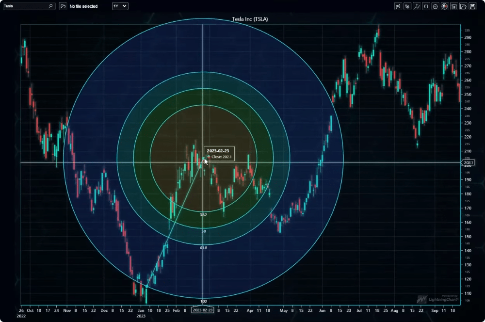Click the 61.8 Fibonacci circle label
The height and width of the screenshot is (322, 485).
pos(203,248)
